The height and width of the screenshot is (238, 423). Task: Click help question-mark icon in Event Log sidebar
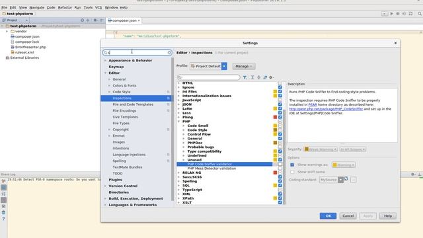[x=3, y=219]
